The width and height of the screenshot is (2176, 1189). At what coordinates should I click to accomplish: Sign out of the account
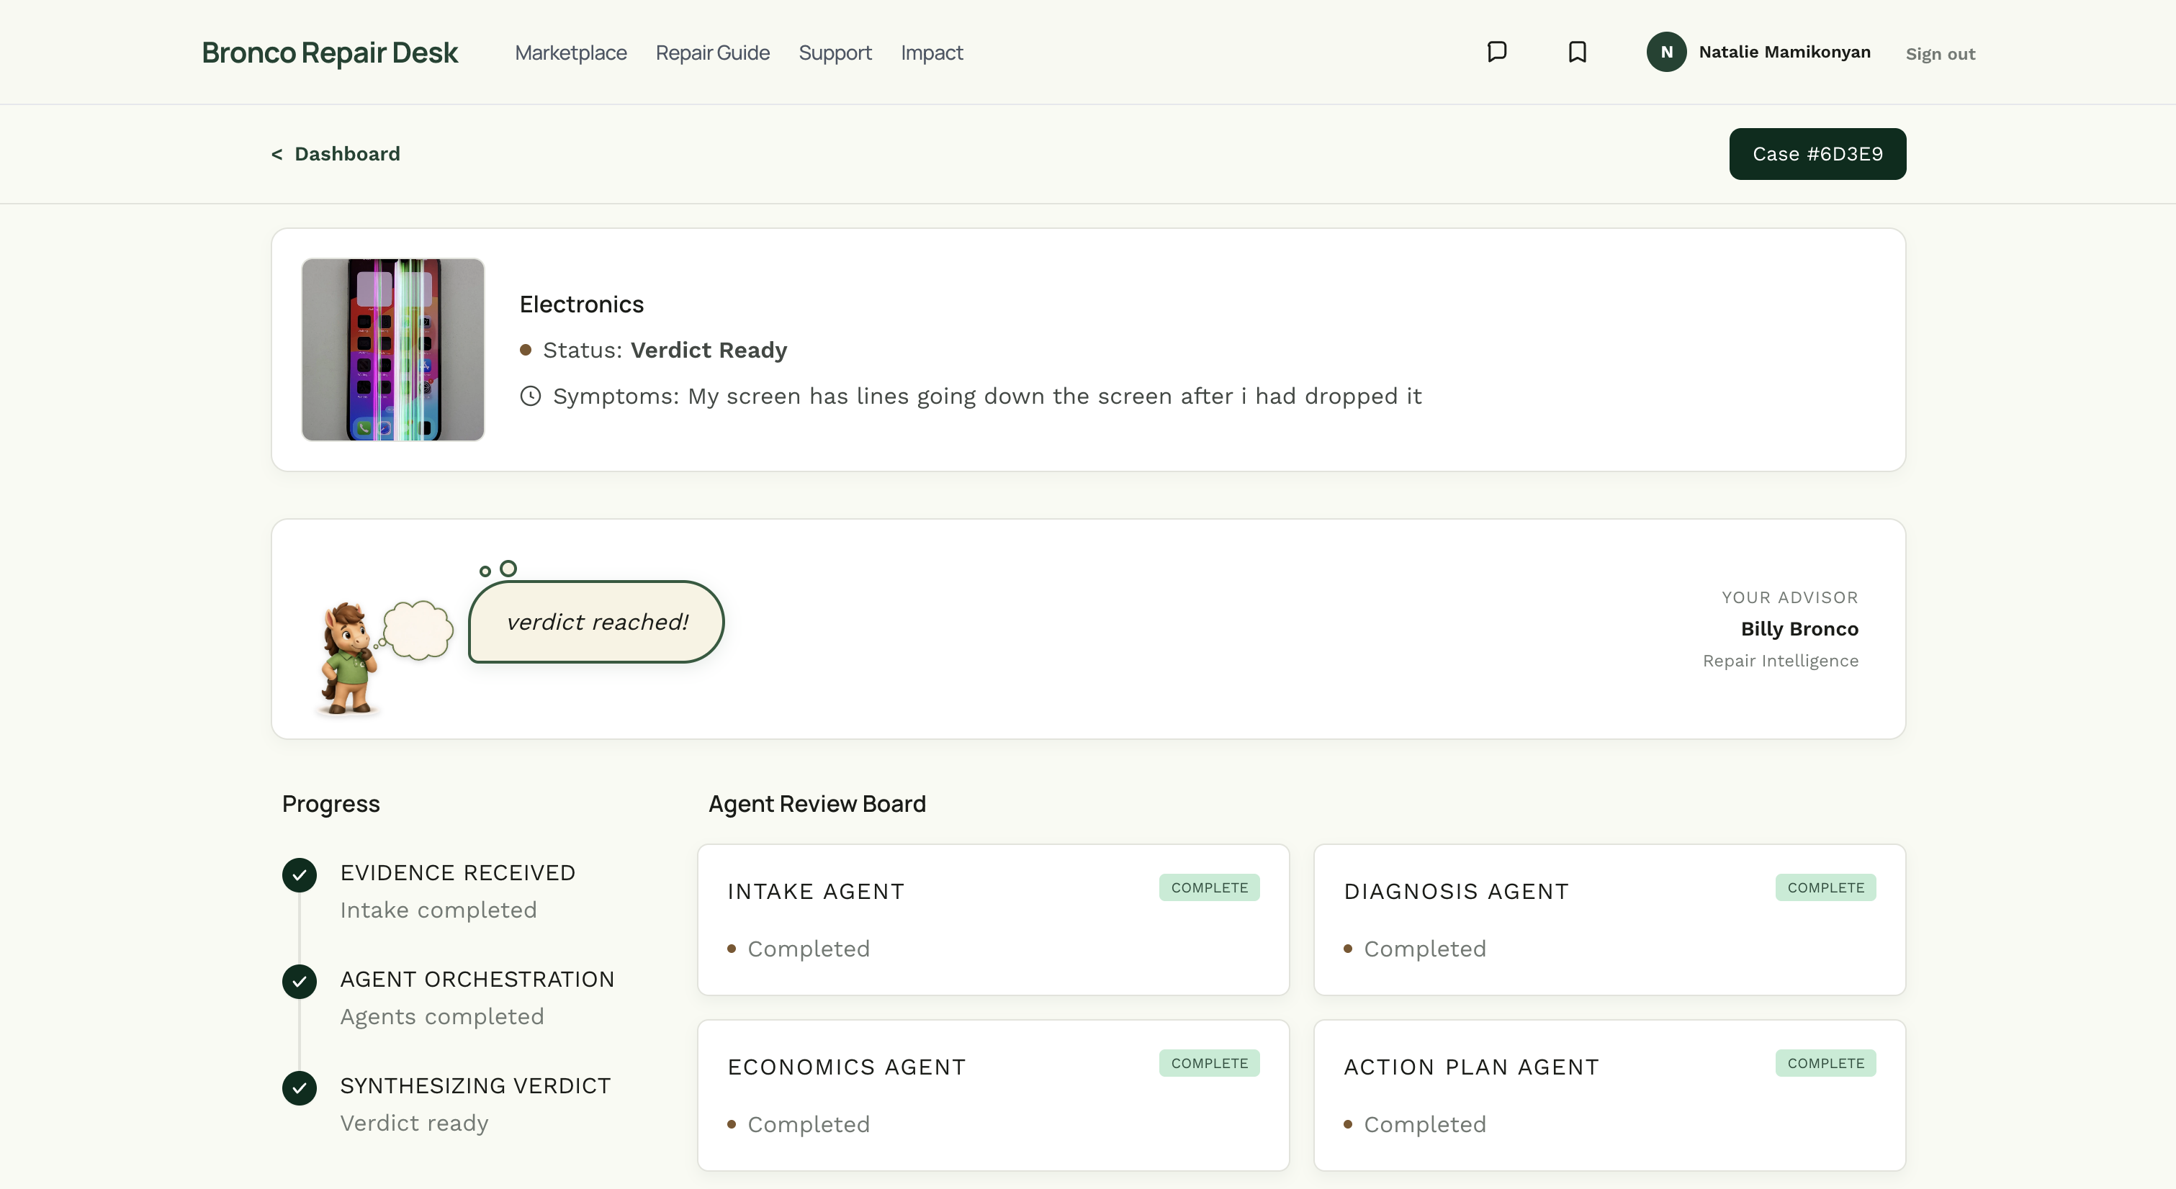[x=1940, y=54]
